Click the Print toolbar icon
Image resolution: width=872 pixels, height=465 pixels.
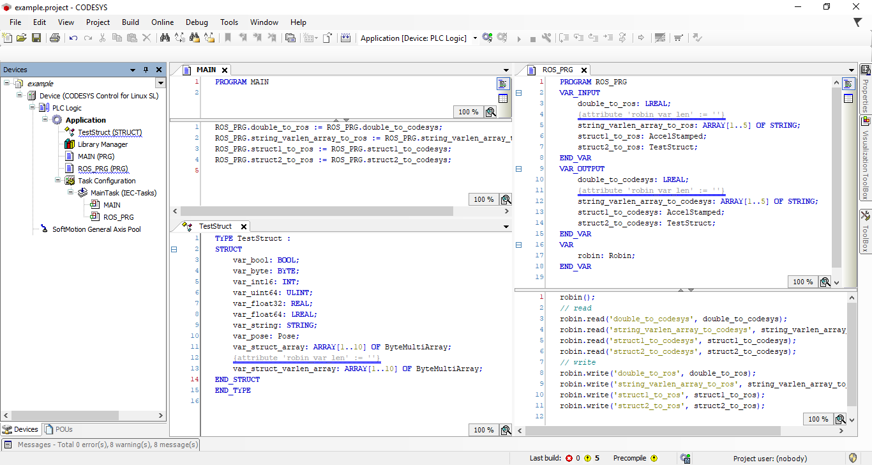tap(55, 38)
